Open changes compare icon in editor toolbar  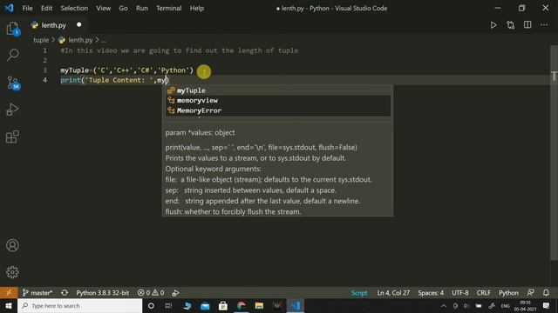510,25
